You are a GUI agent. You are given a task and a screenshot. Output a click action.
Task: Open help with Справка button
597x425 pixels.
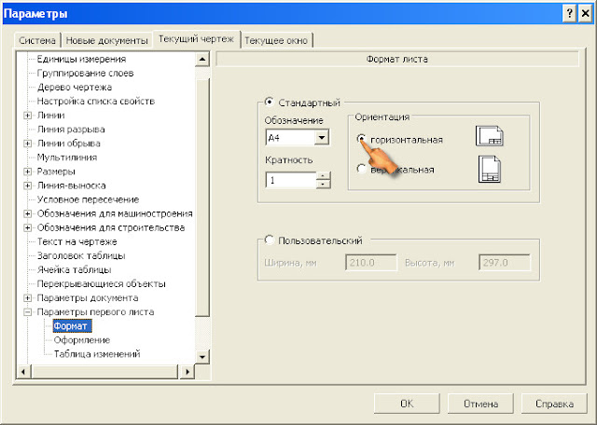[554, 404]
